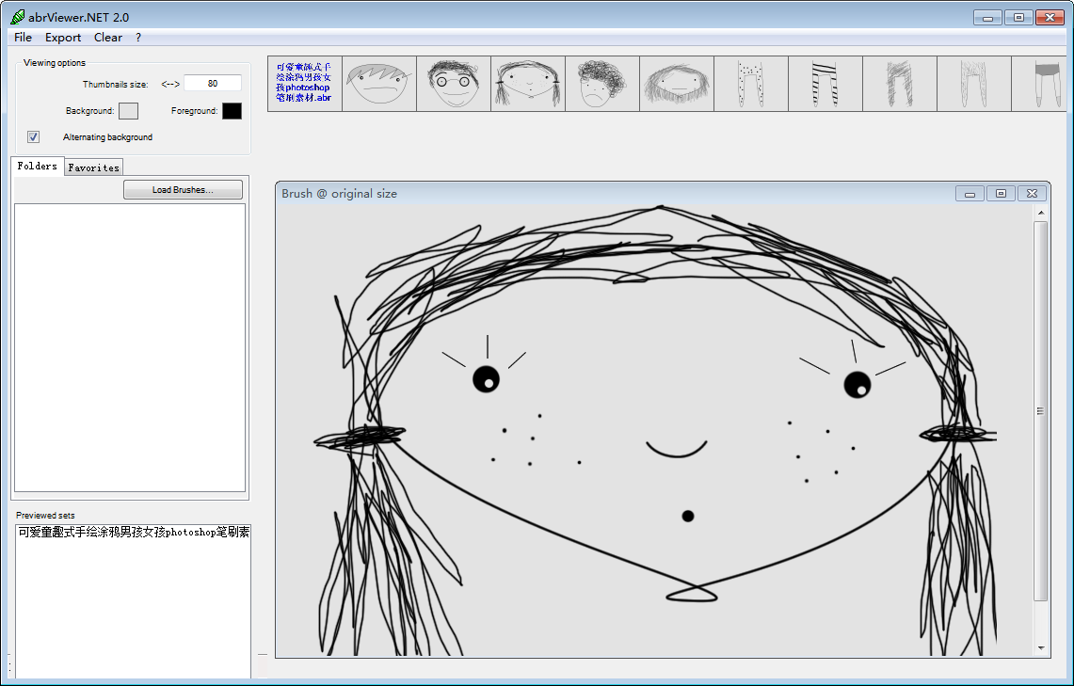Switch to the Favorites tab
This screenshot has height=686, width=1074.
coord(94,168)
